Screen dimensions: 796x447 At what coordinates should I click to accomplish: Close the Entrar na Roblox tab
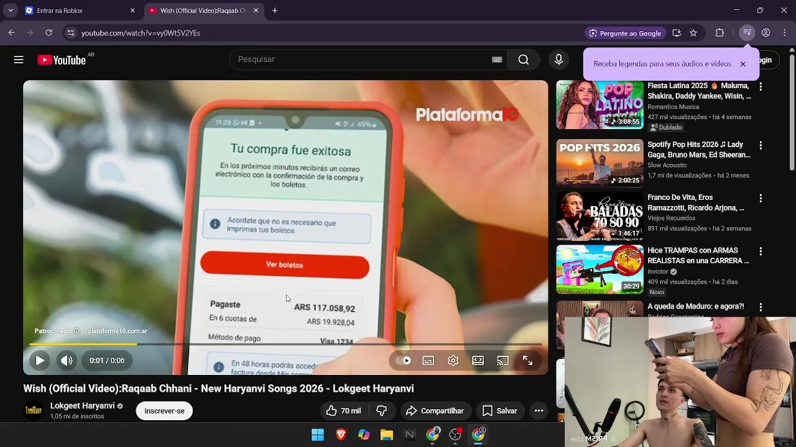pos(132,11)
